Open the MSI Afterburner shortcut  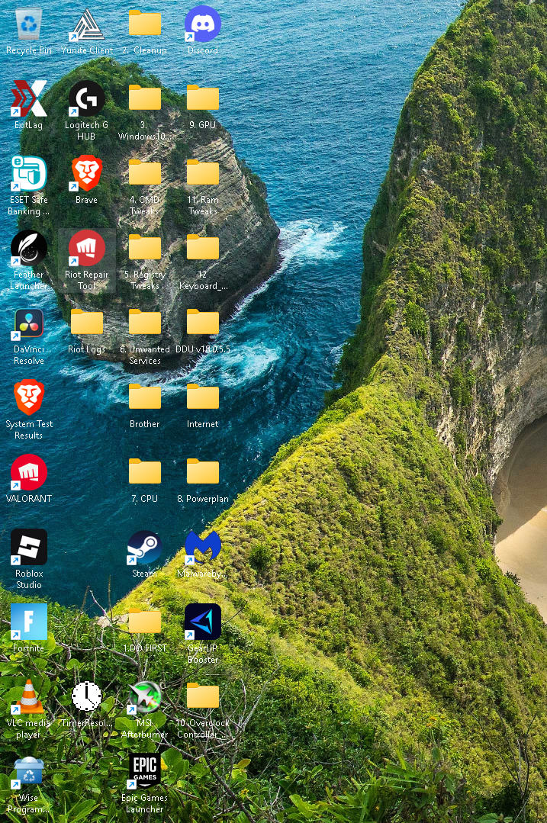pyautogui.click(x=145, y=696)
